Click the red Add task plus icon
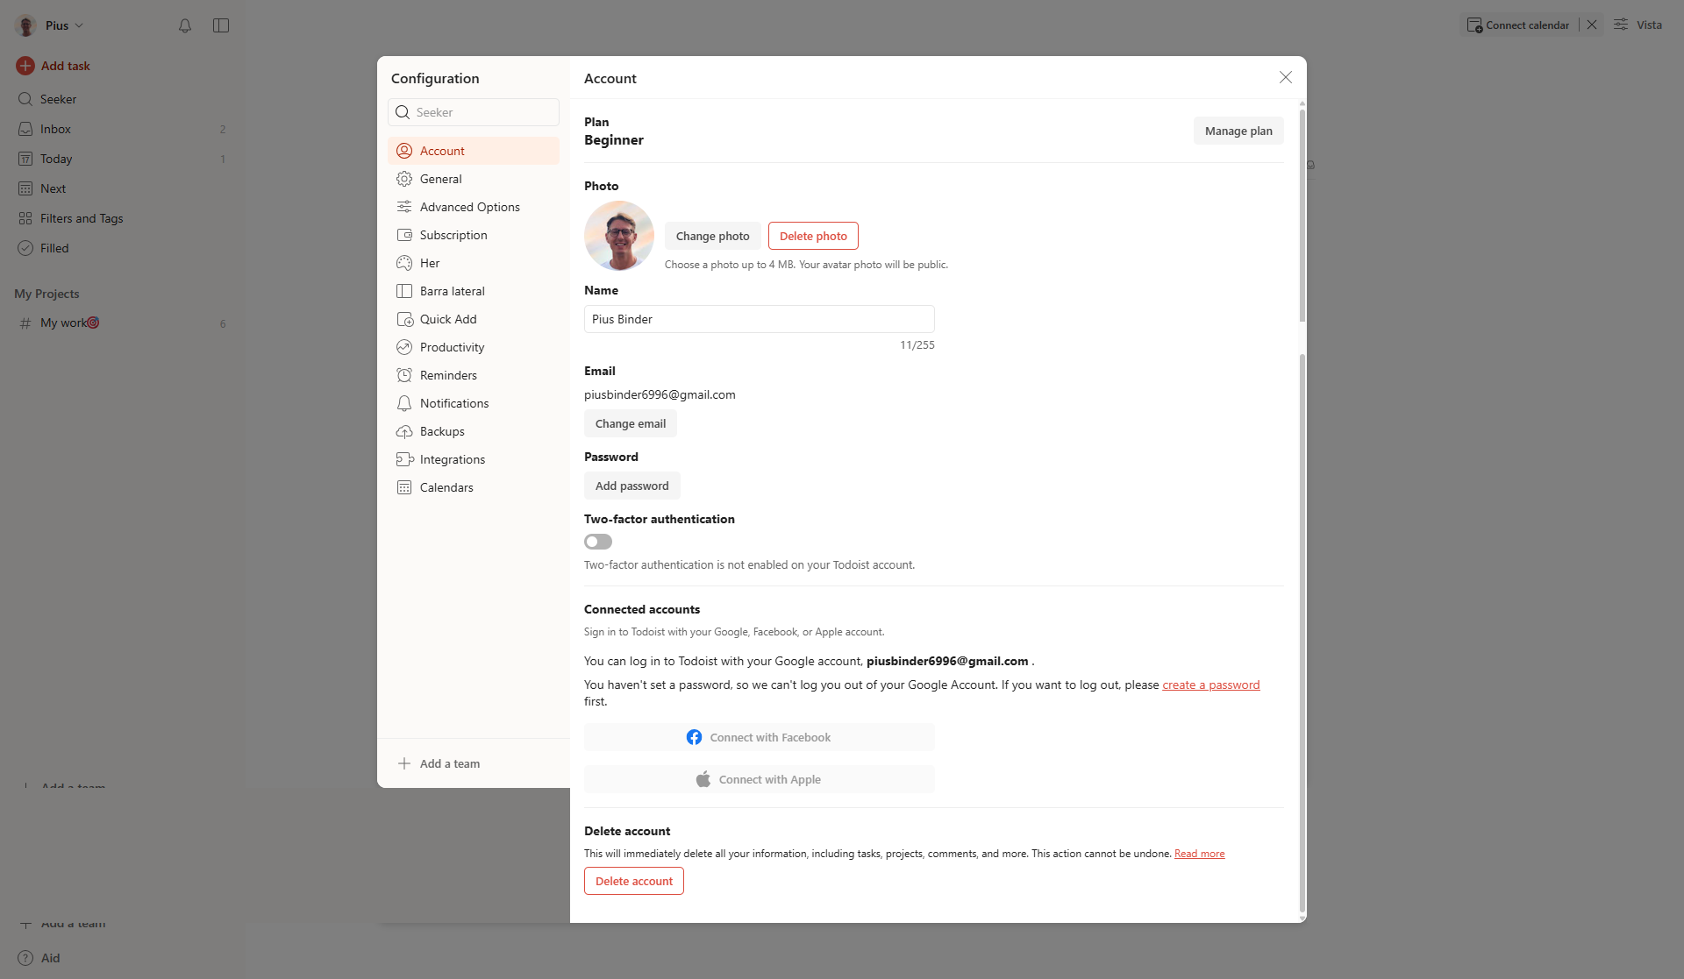The width and height of the screenshot is (1684, 979). (25, 66)
